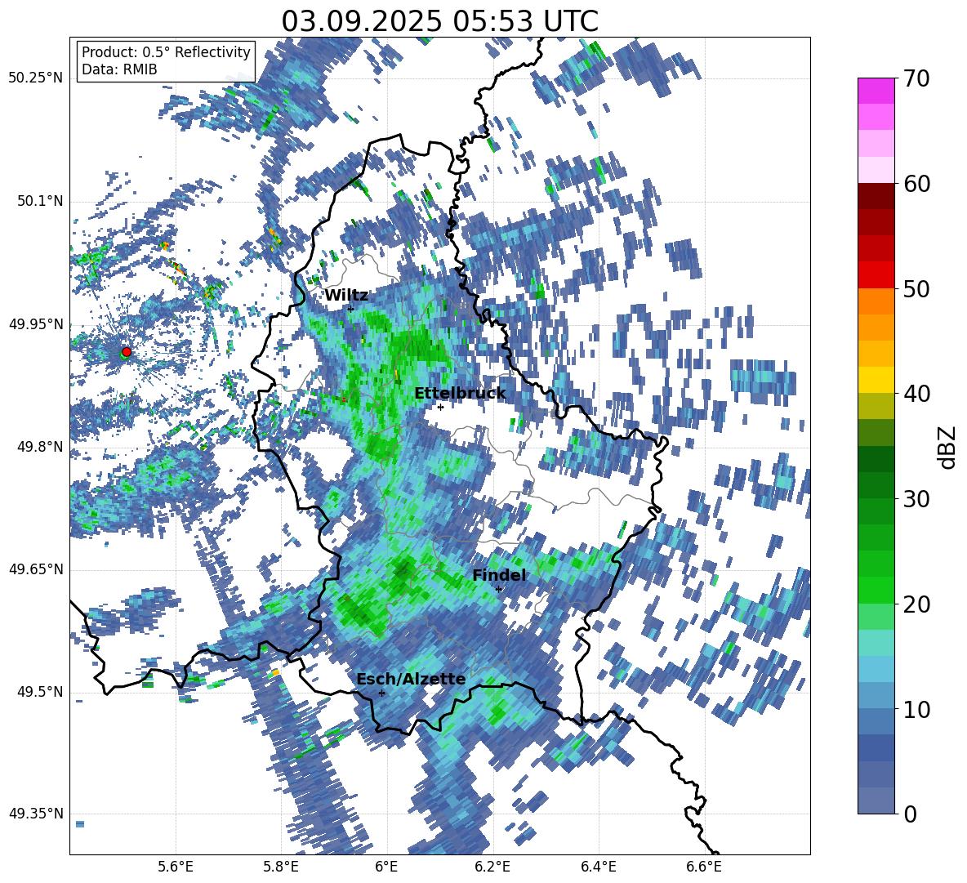Click the colorbar tick value 40

pos(917,394)
